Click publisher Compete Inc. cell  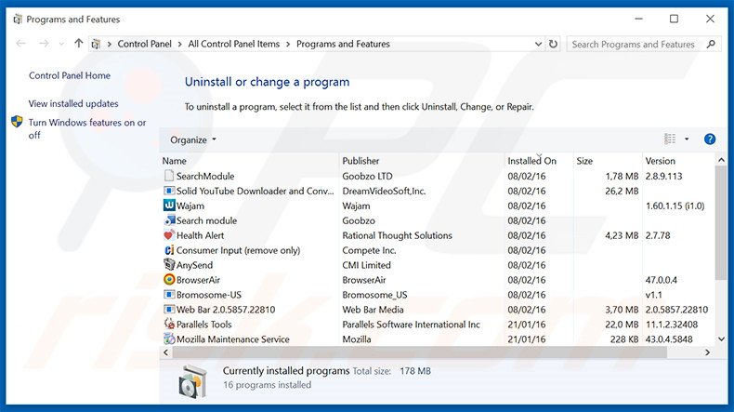pos(369,250)
